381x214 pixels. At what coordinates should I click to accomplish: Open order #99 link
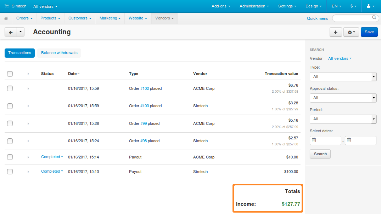click(x=144, y=123)
